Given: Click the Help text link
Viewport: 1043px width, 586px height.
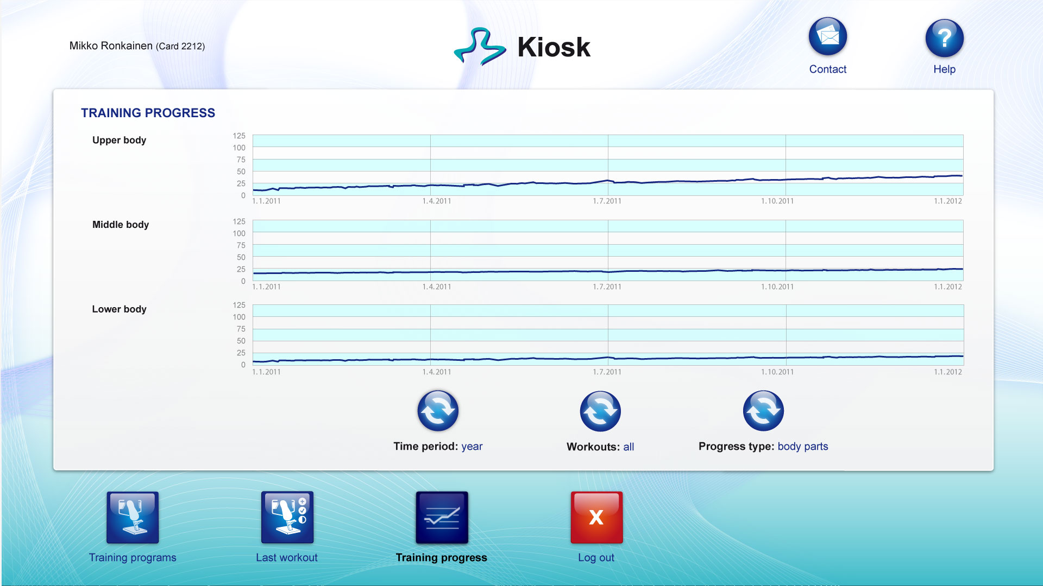Looking at the screenshot, I should pos(944,69).
